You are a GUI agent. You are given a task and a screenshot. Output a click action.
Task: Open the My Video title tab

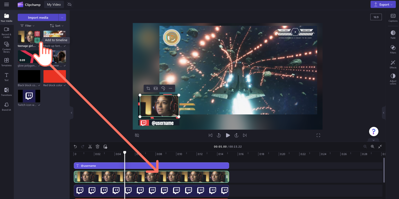[x=54, y=4]
